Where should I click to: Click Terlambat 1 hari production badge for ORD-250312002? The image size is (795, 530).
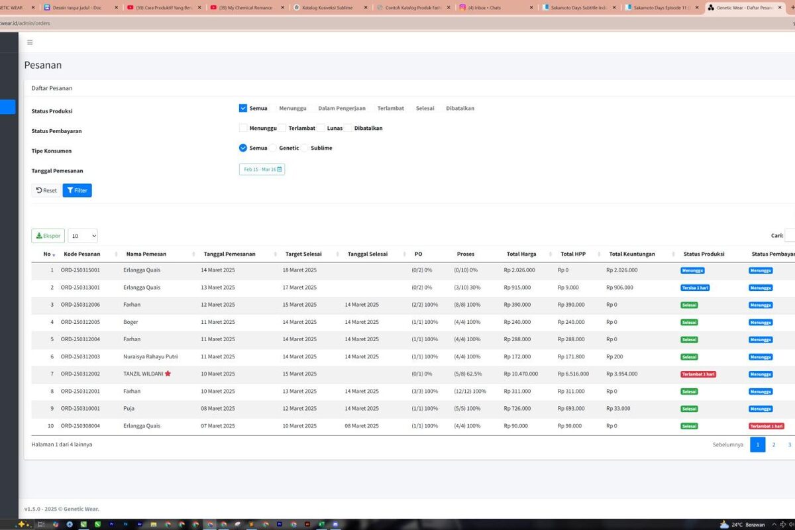(698, 374)
